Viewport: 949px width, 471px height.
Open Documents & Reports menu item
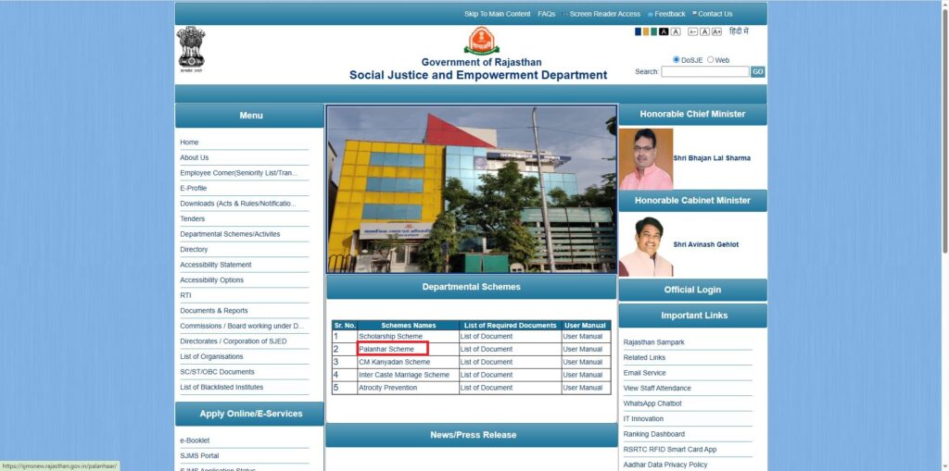tap(214, 311)
